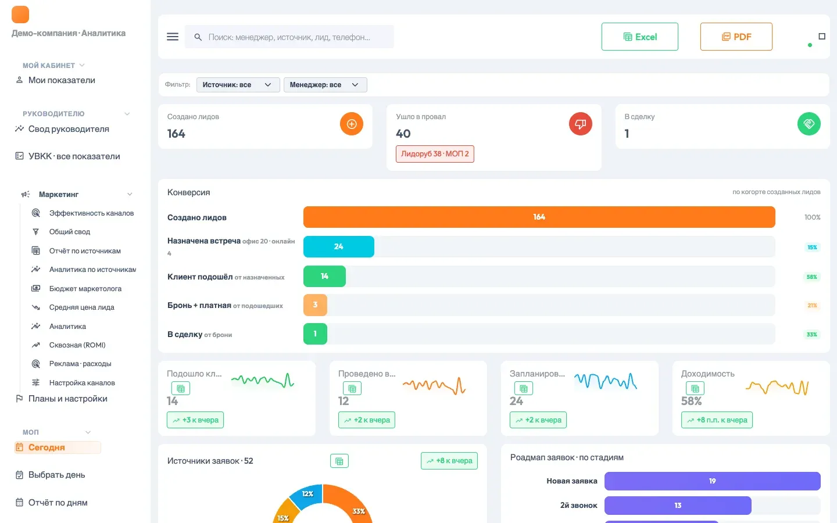Click the +8 к вчера badge by Источники заявок
This screenshot has height=523, width=837.
449,461
